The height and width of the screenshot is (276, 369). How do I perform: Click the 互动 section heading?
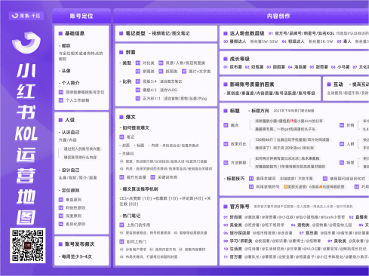(x=338, y=84)
